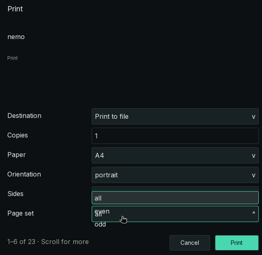The height and width of the screenshot is (255, 262).
Task: Click the large Print dialog title heading
Action: (15, 9)
